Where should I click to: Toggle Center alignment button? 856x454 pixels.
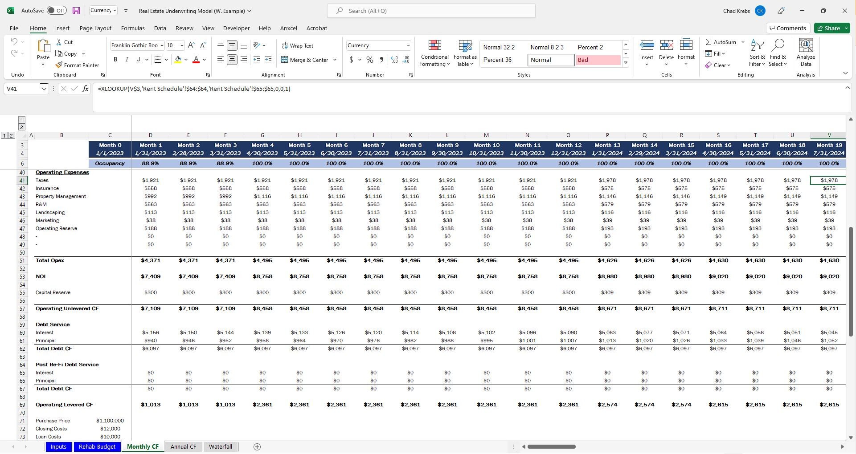coord(232,60)
